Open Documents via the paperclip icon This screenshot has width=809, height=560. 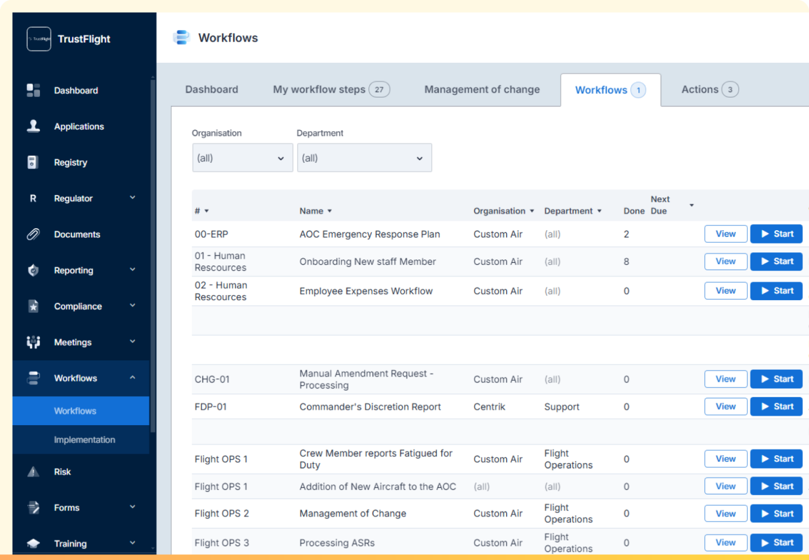pyautogui.click(x=33, y=234)
